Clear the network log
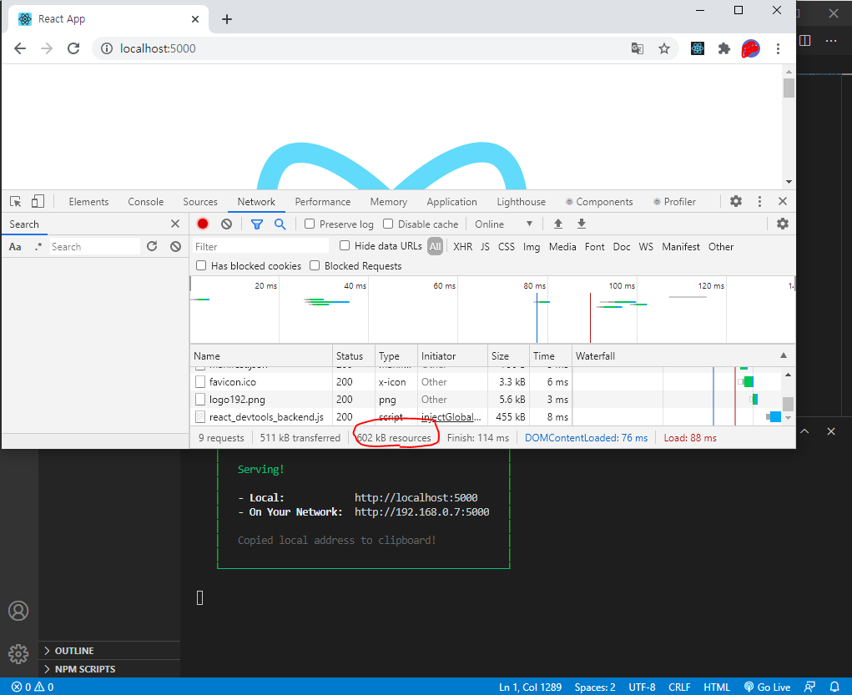This screenshot has height=695, width=852. [227, 224]
